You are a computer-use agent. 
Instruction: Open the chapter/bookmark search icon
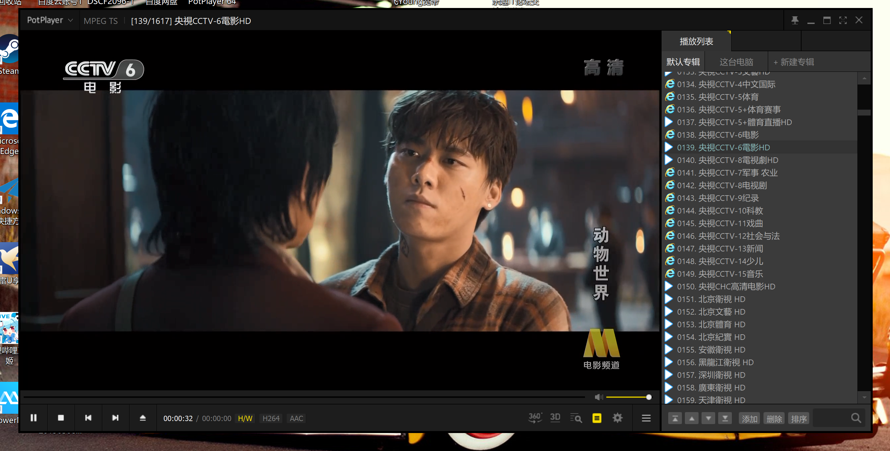coord(576,418)
